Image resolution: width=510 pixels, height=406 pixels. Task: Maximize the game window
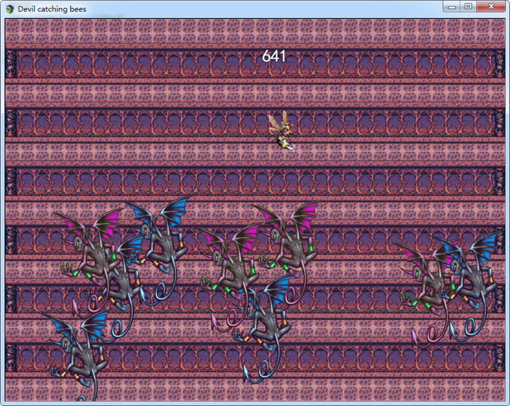[x=468, y=7]
